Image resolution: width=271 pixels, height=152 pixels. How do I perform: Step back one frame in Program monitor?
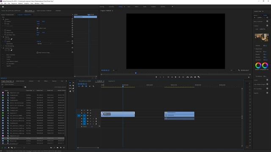(172, 77)
